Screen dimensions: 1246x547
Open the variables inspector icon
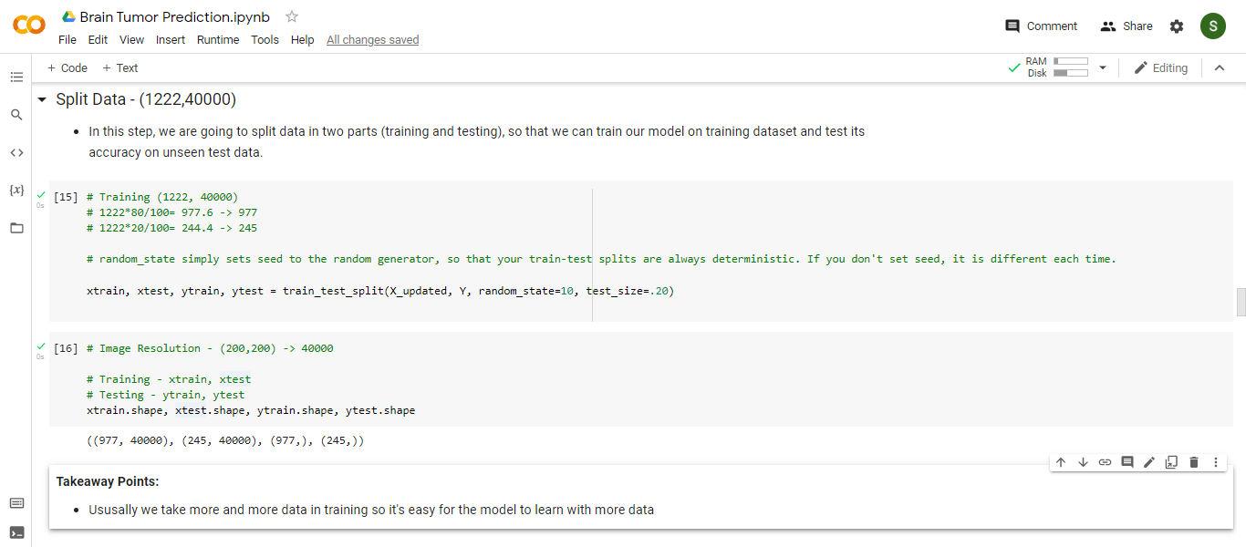pyautogui.click(x=16, y=190)
